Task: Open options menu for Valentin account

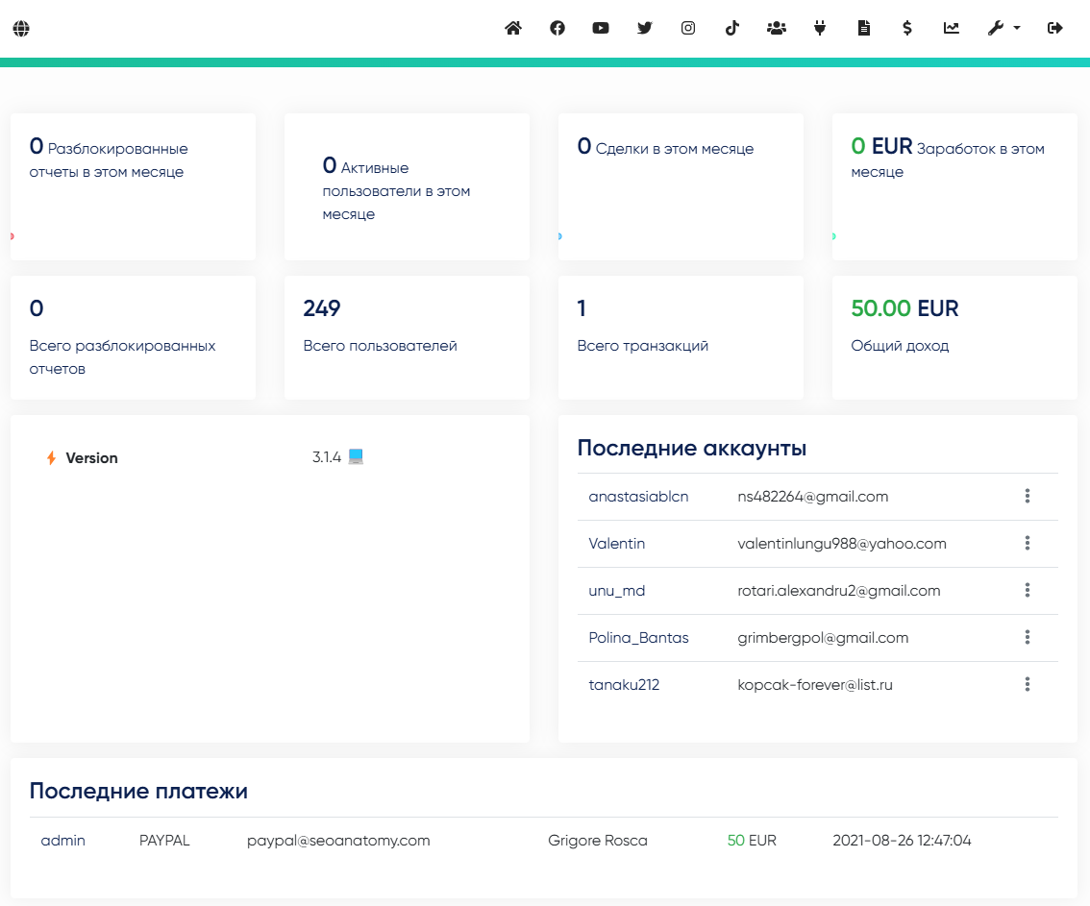Action: (1027, 544)
